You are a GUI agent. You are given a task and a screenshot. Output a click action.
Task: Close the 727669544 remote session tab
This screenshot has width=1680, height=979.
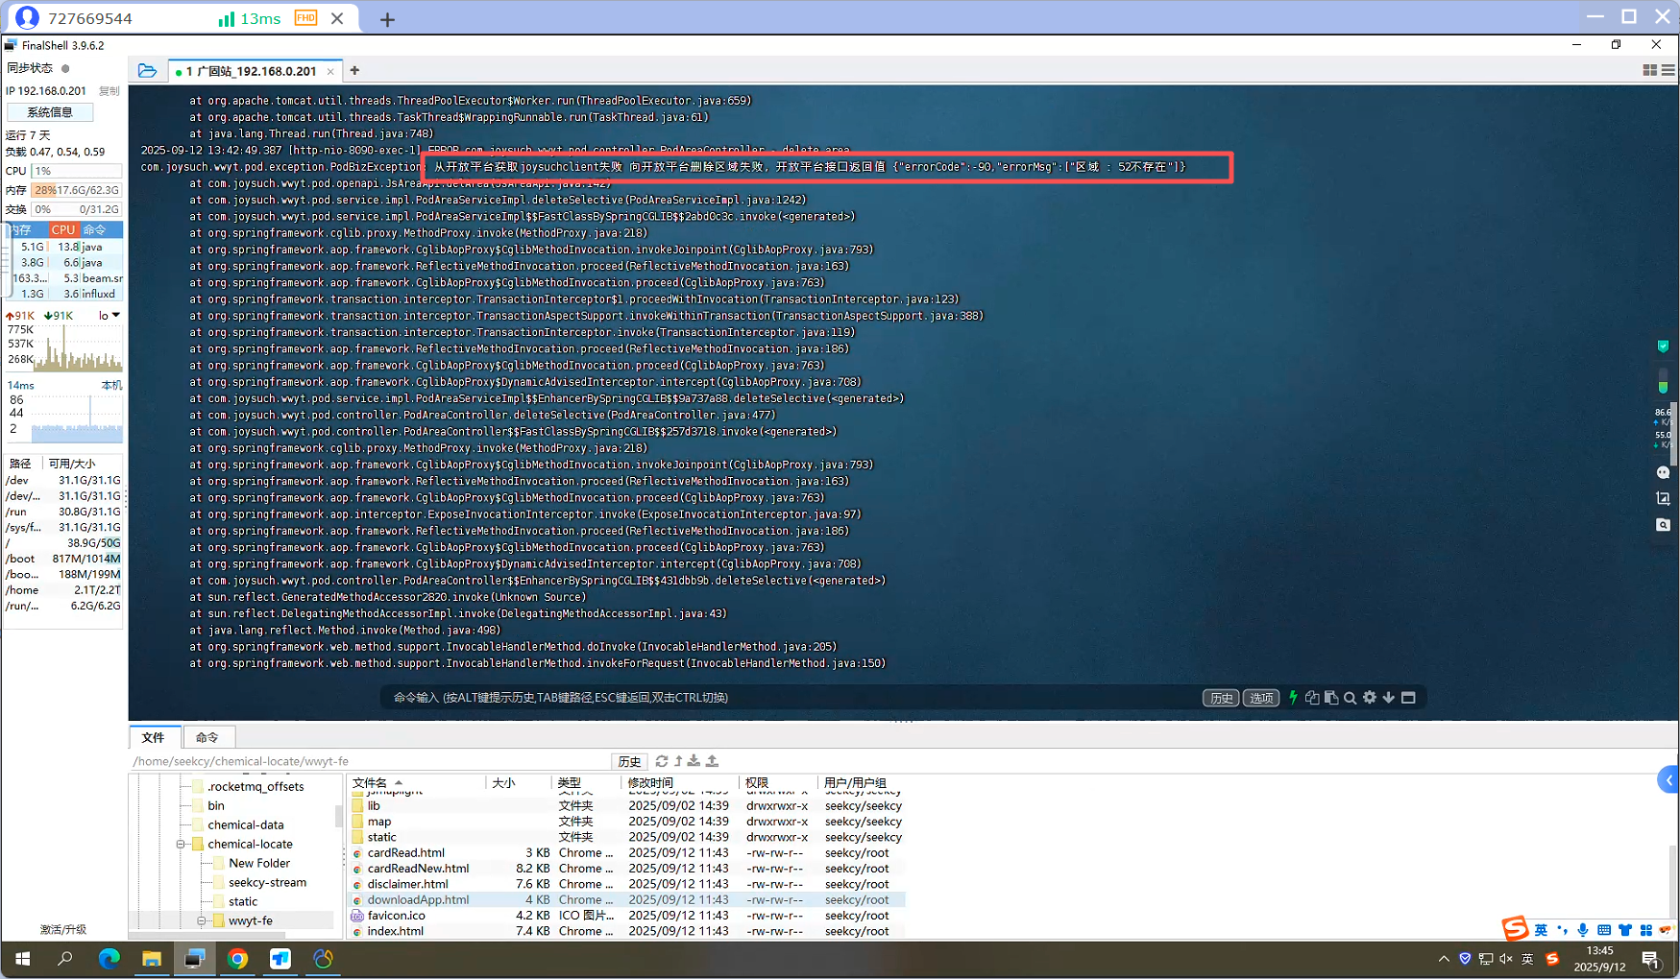[x=337, y=18]
